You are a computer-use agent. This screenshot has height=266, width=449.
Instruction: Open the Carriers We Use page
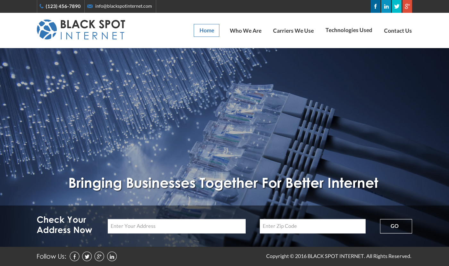(x=293, y=31)
